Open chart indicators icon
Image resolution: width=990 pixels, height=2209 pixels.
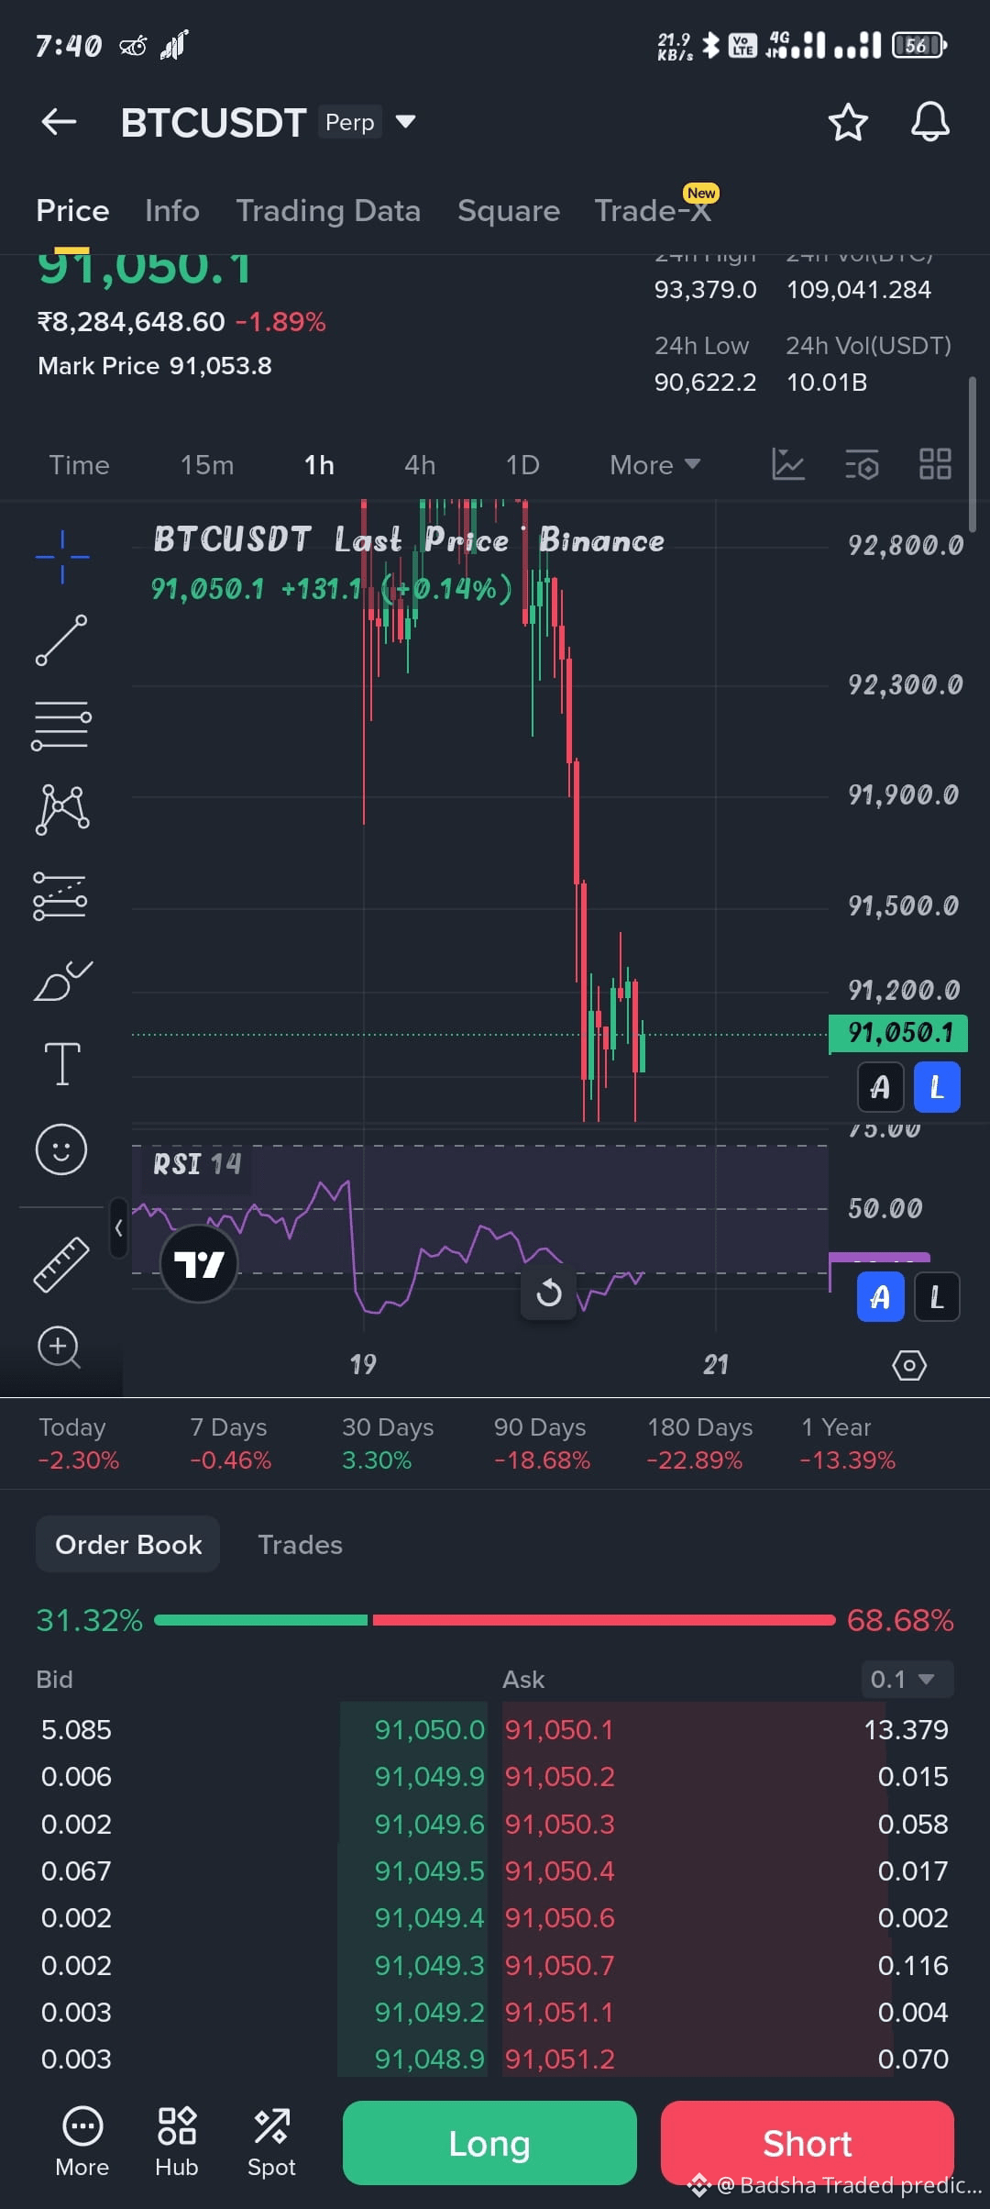point(787,464)
